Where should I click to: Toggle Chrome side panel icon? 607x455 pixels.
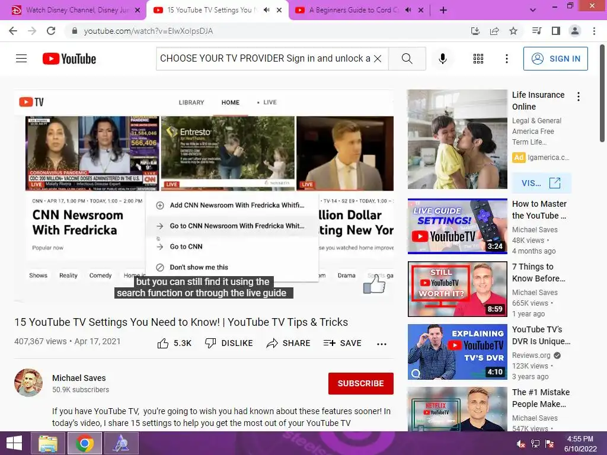[556, 31]
